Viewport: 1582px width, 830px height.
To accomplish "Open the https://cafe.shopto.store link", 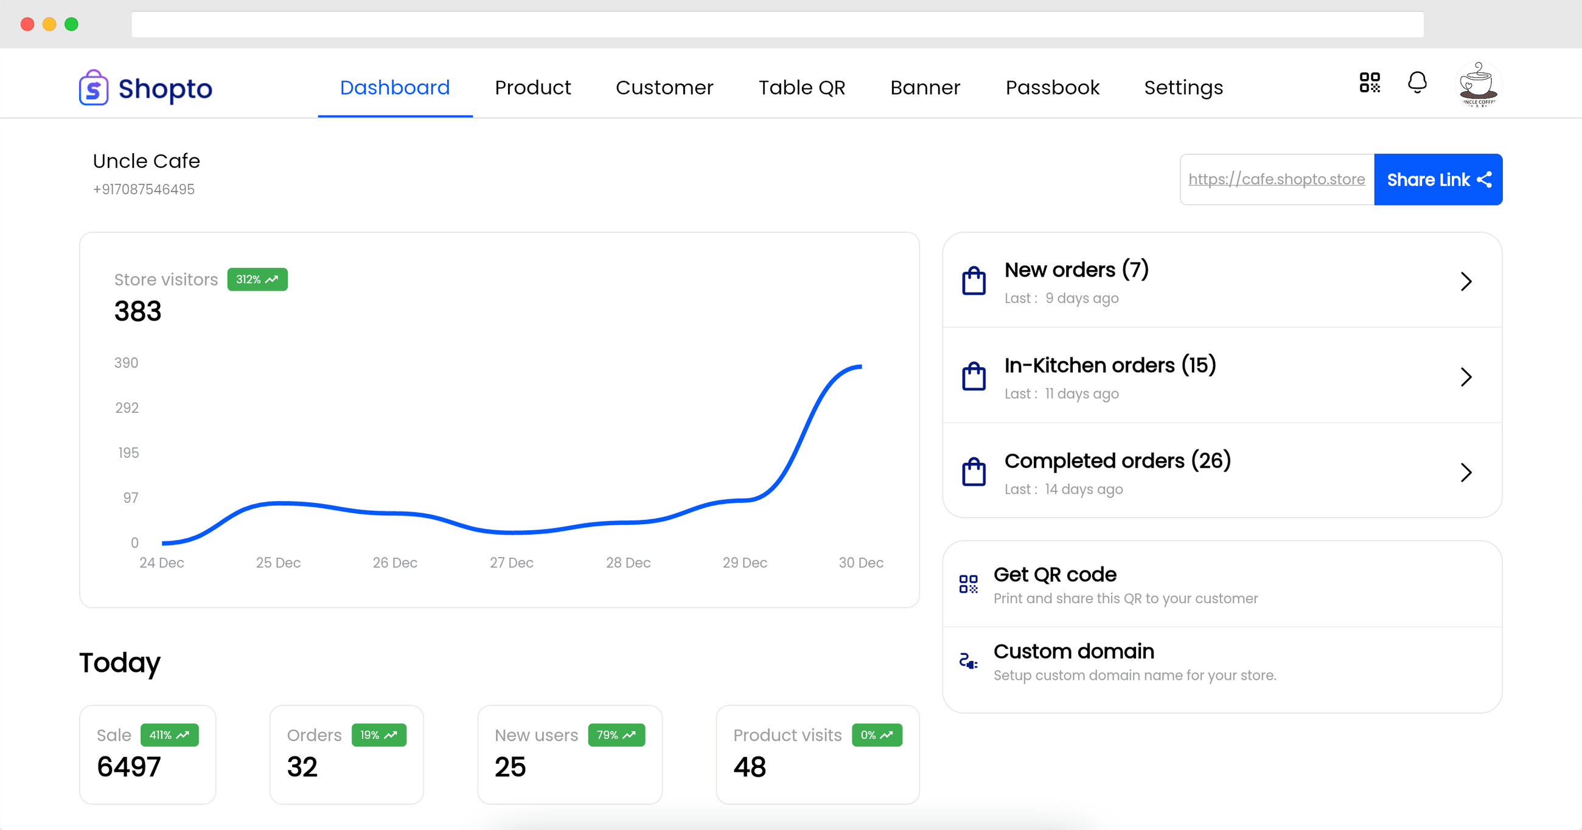I will coord(1276,179).
